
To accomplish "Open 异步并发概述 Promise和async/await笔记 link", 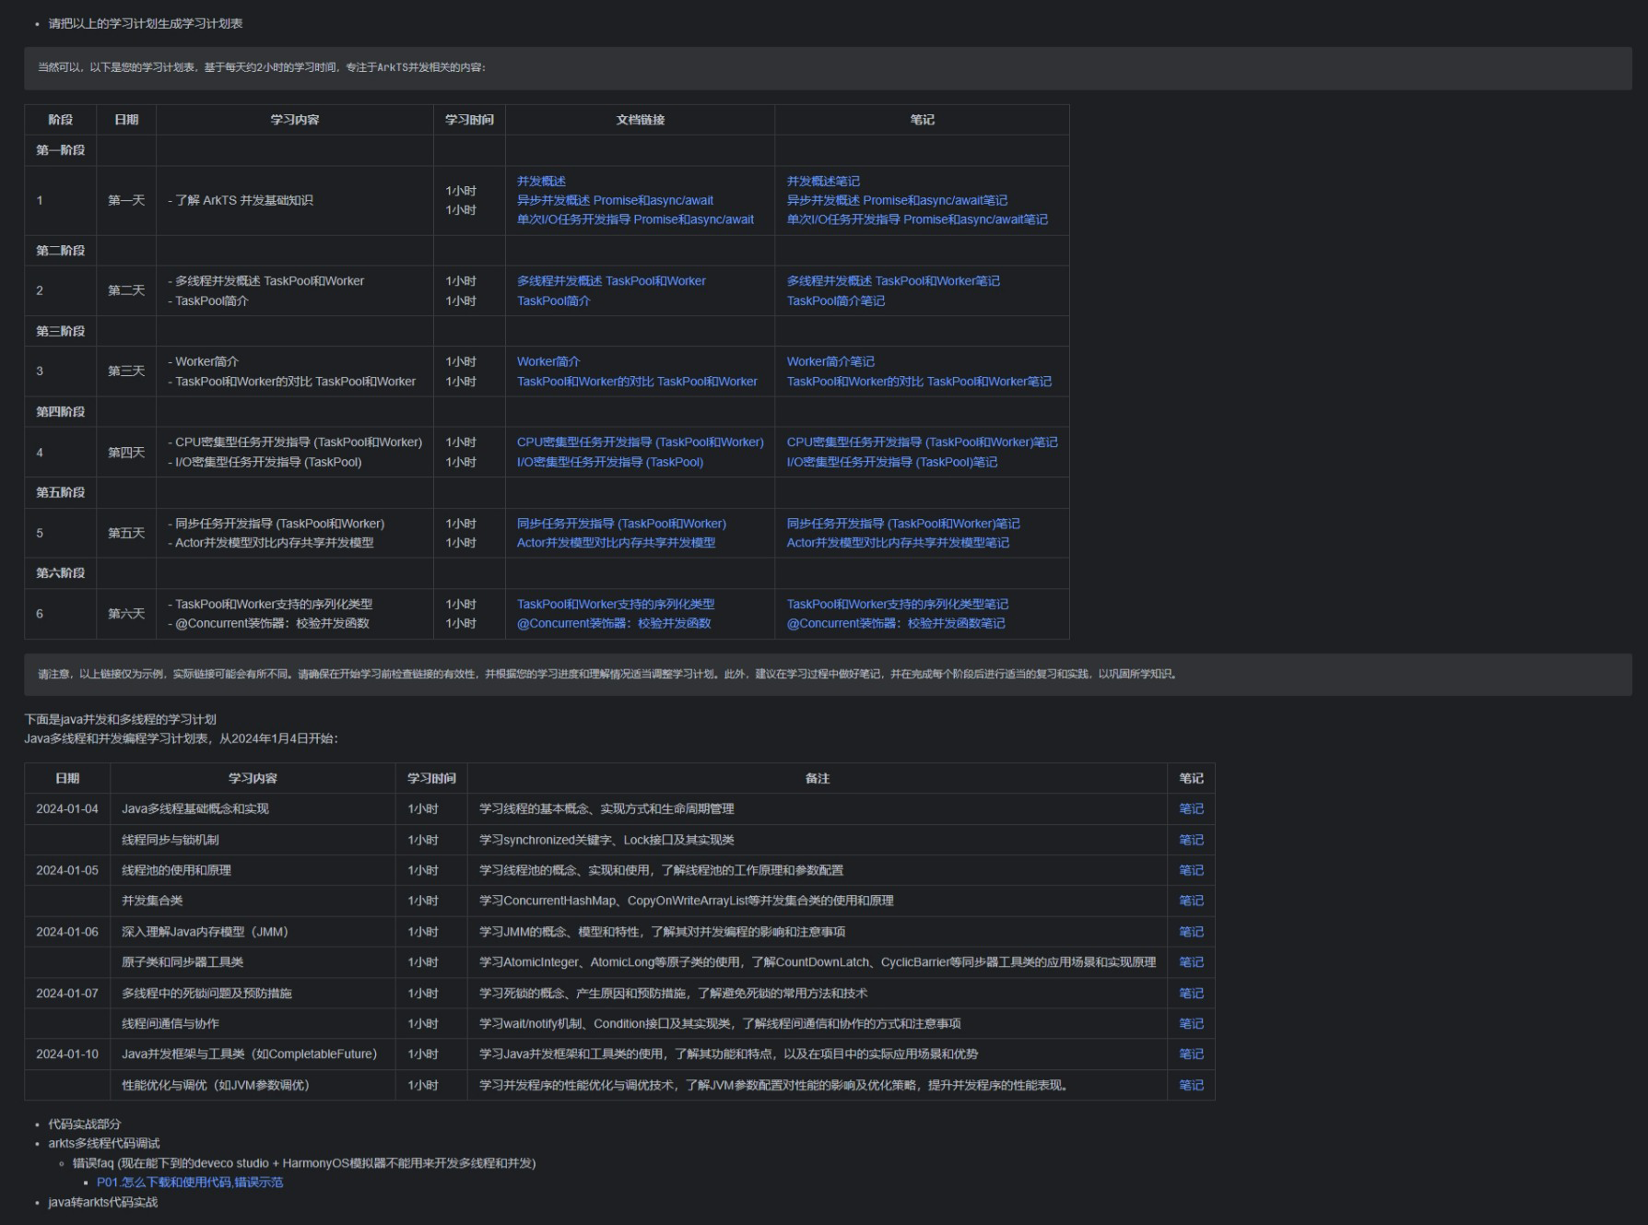I will point(897,201).
